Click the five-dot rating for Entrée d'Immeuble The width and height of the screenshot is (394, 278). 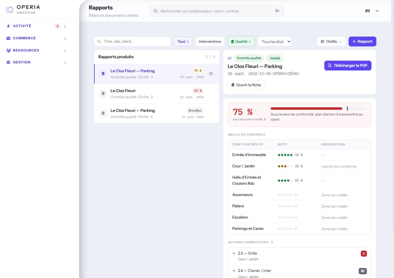pos(285,155)
